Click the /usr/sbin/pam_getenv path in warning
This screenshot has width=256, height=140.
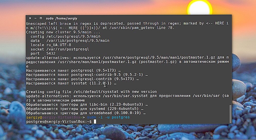click(x=131, y=28)
